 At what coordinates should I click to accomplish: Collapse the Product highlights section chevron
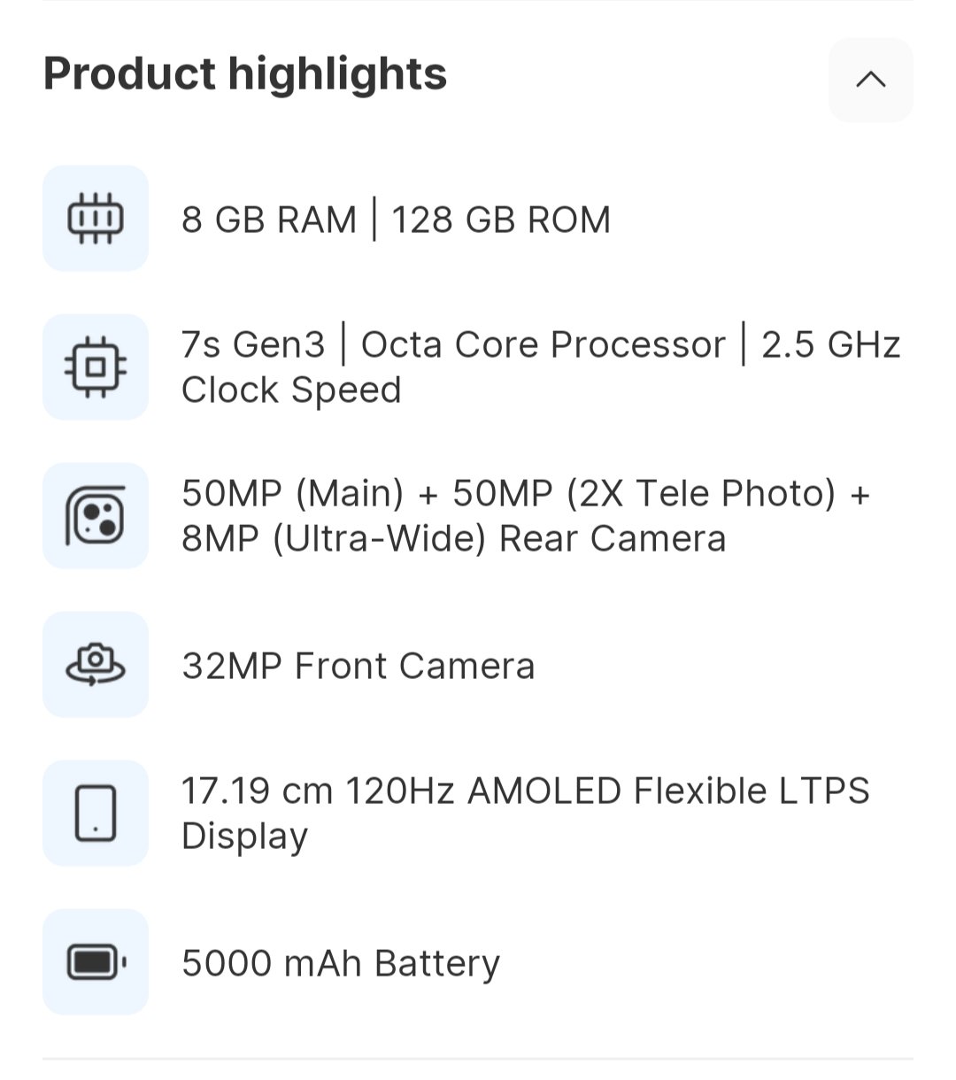pyautogui.click(x=870, y=80)
